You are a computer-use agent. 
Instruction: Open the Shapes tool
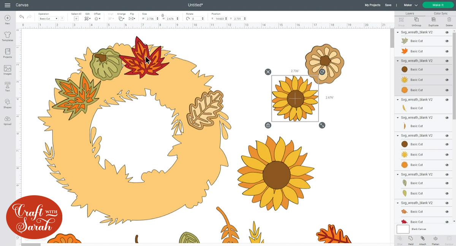click(x=7, y=103)
